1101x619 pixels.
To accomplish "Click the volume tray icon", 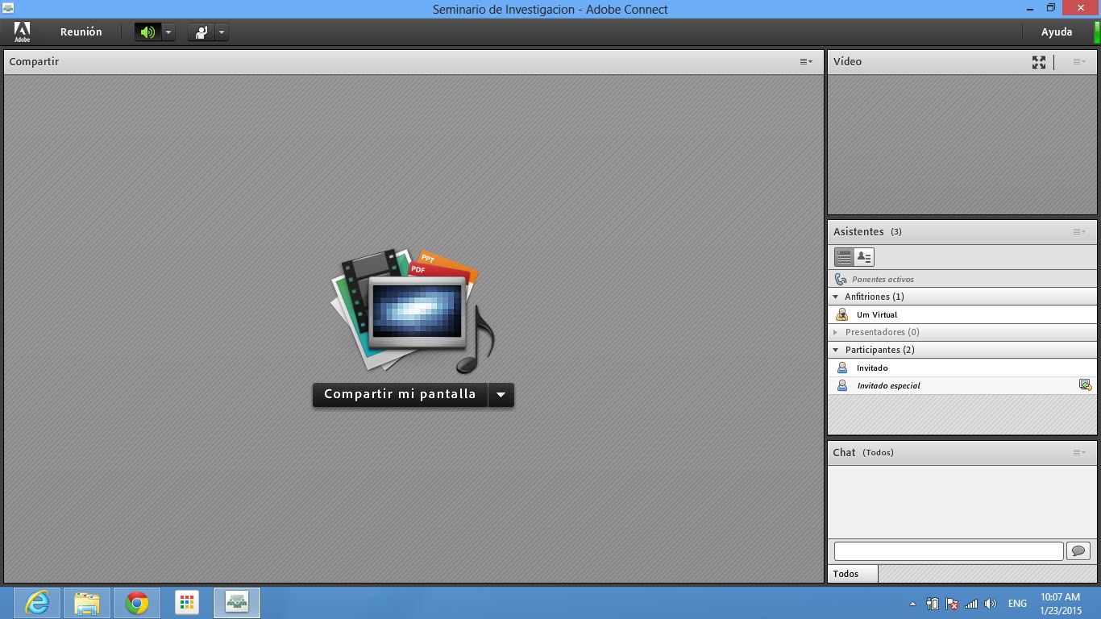I will coord(991,604).
